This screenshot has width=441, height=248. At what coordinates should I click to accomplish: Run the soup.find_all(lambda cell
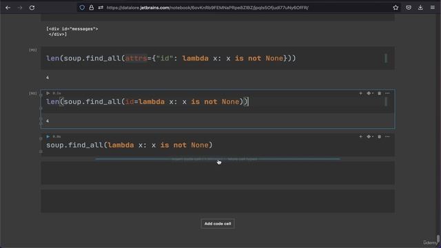[48, 136]
